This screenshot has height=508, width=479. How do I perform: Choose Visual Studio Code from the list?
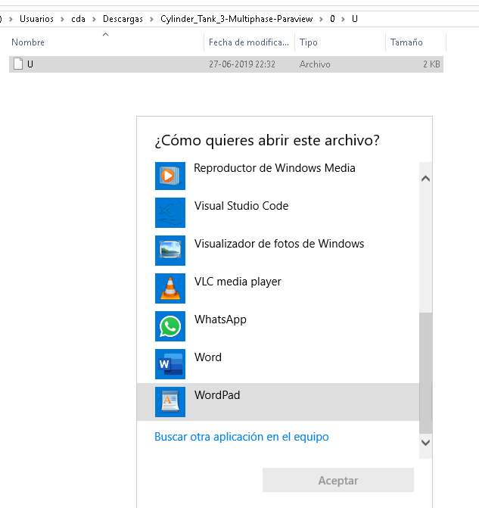click(241, 206)
